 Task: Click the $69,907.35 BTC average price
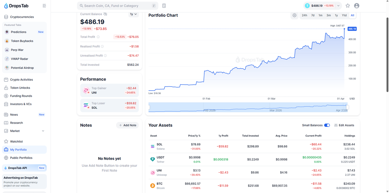(280, 186)
